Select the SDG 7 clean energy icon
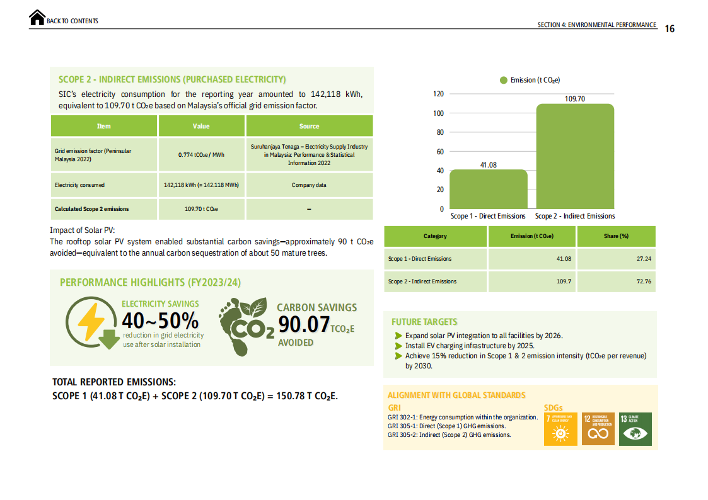708x500 pixels. (560, 429)
